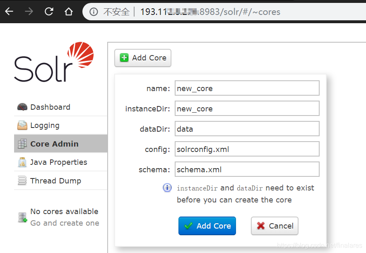Open Dashboard in the sidebar

(50, 107)
